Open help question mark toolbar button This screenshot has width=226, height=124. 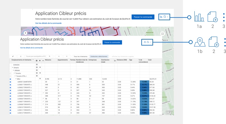[x=21, y=56]
